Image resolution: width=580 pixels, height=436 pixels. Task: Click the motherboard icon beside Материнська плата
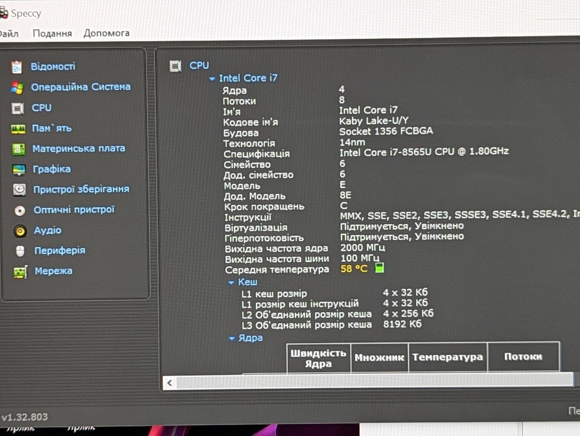[x=19, y=149]
